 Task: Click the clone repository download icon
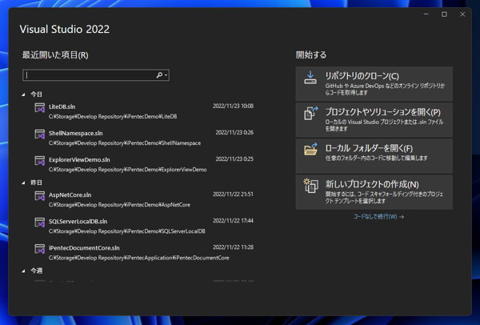click(310, 78)
